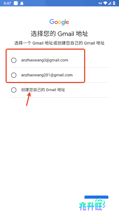Tap the cellular signal icon
Screen dimensions: 119x212
click(x=110, y=3)
